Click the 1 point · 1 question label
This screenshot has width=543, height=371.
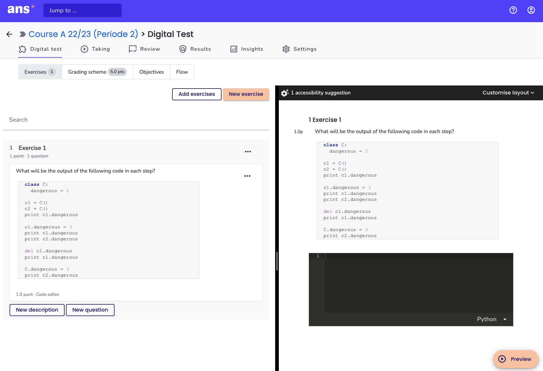pyautogui.click(x=29, y=156)
